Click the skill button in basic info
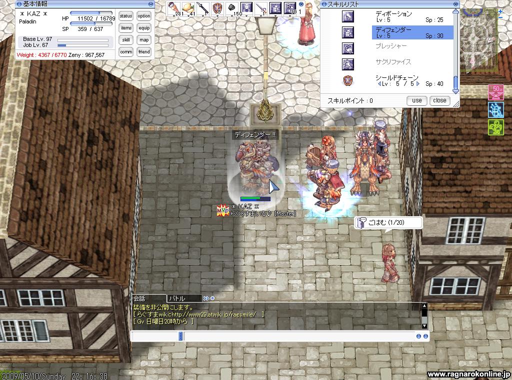 pos(126,40)
